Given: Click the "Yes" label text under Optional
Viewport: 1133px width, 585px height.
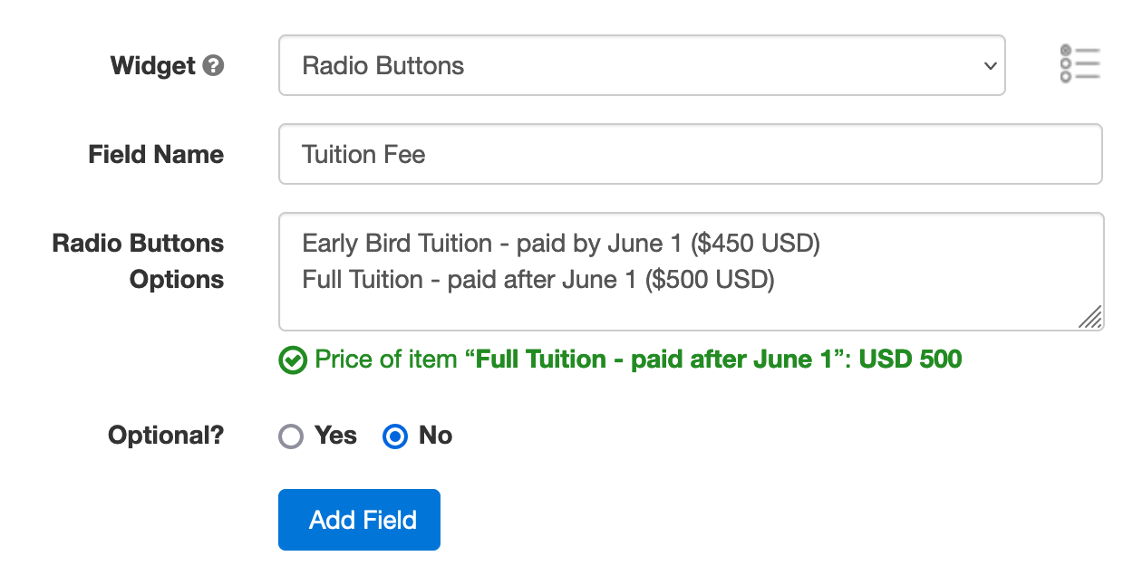Looking at the screenshot, I should (336, 436).
